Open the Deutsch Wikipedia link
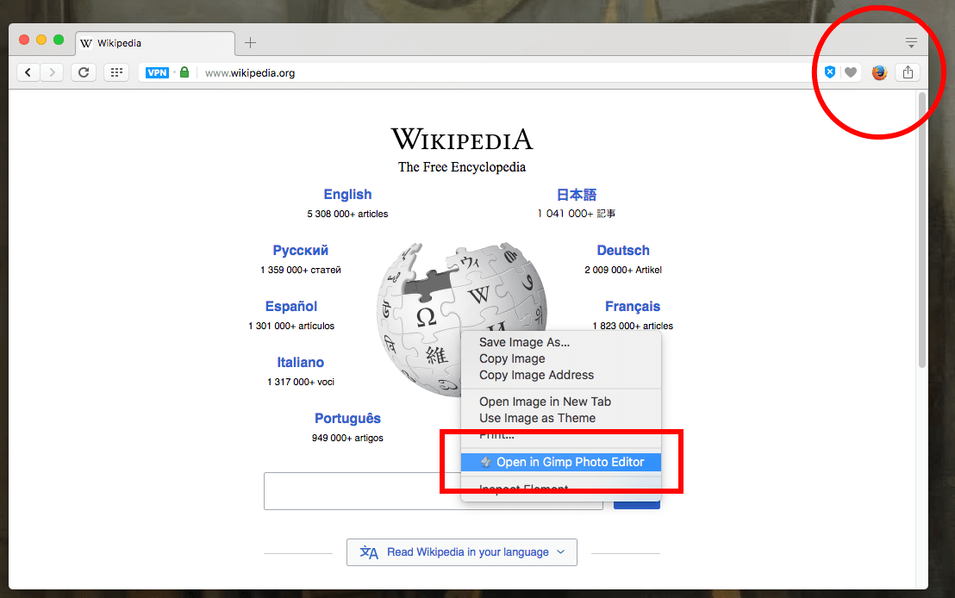 point(623,250)
